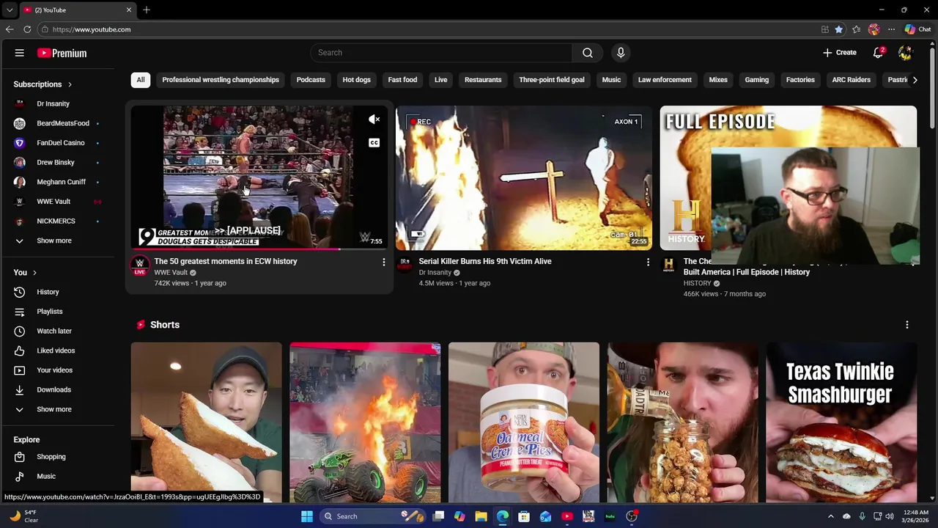This screenshot has height=528, width=938.
Task: Open the Oatmeal Creme Pies short
Action: pyautogui.click(x=524, y=422)
